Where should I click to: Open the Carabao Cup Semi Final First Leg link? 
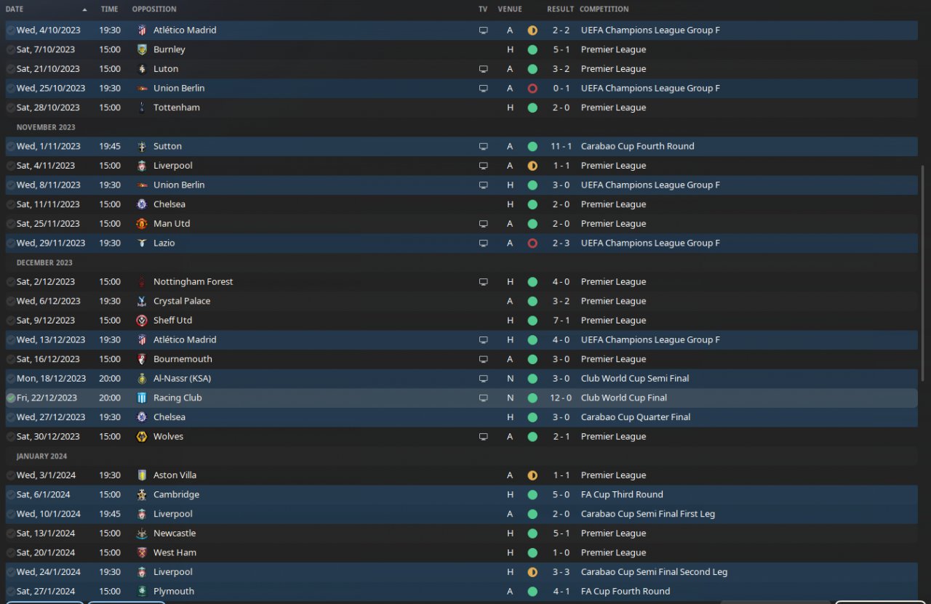647,514
